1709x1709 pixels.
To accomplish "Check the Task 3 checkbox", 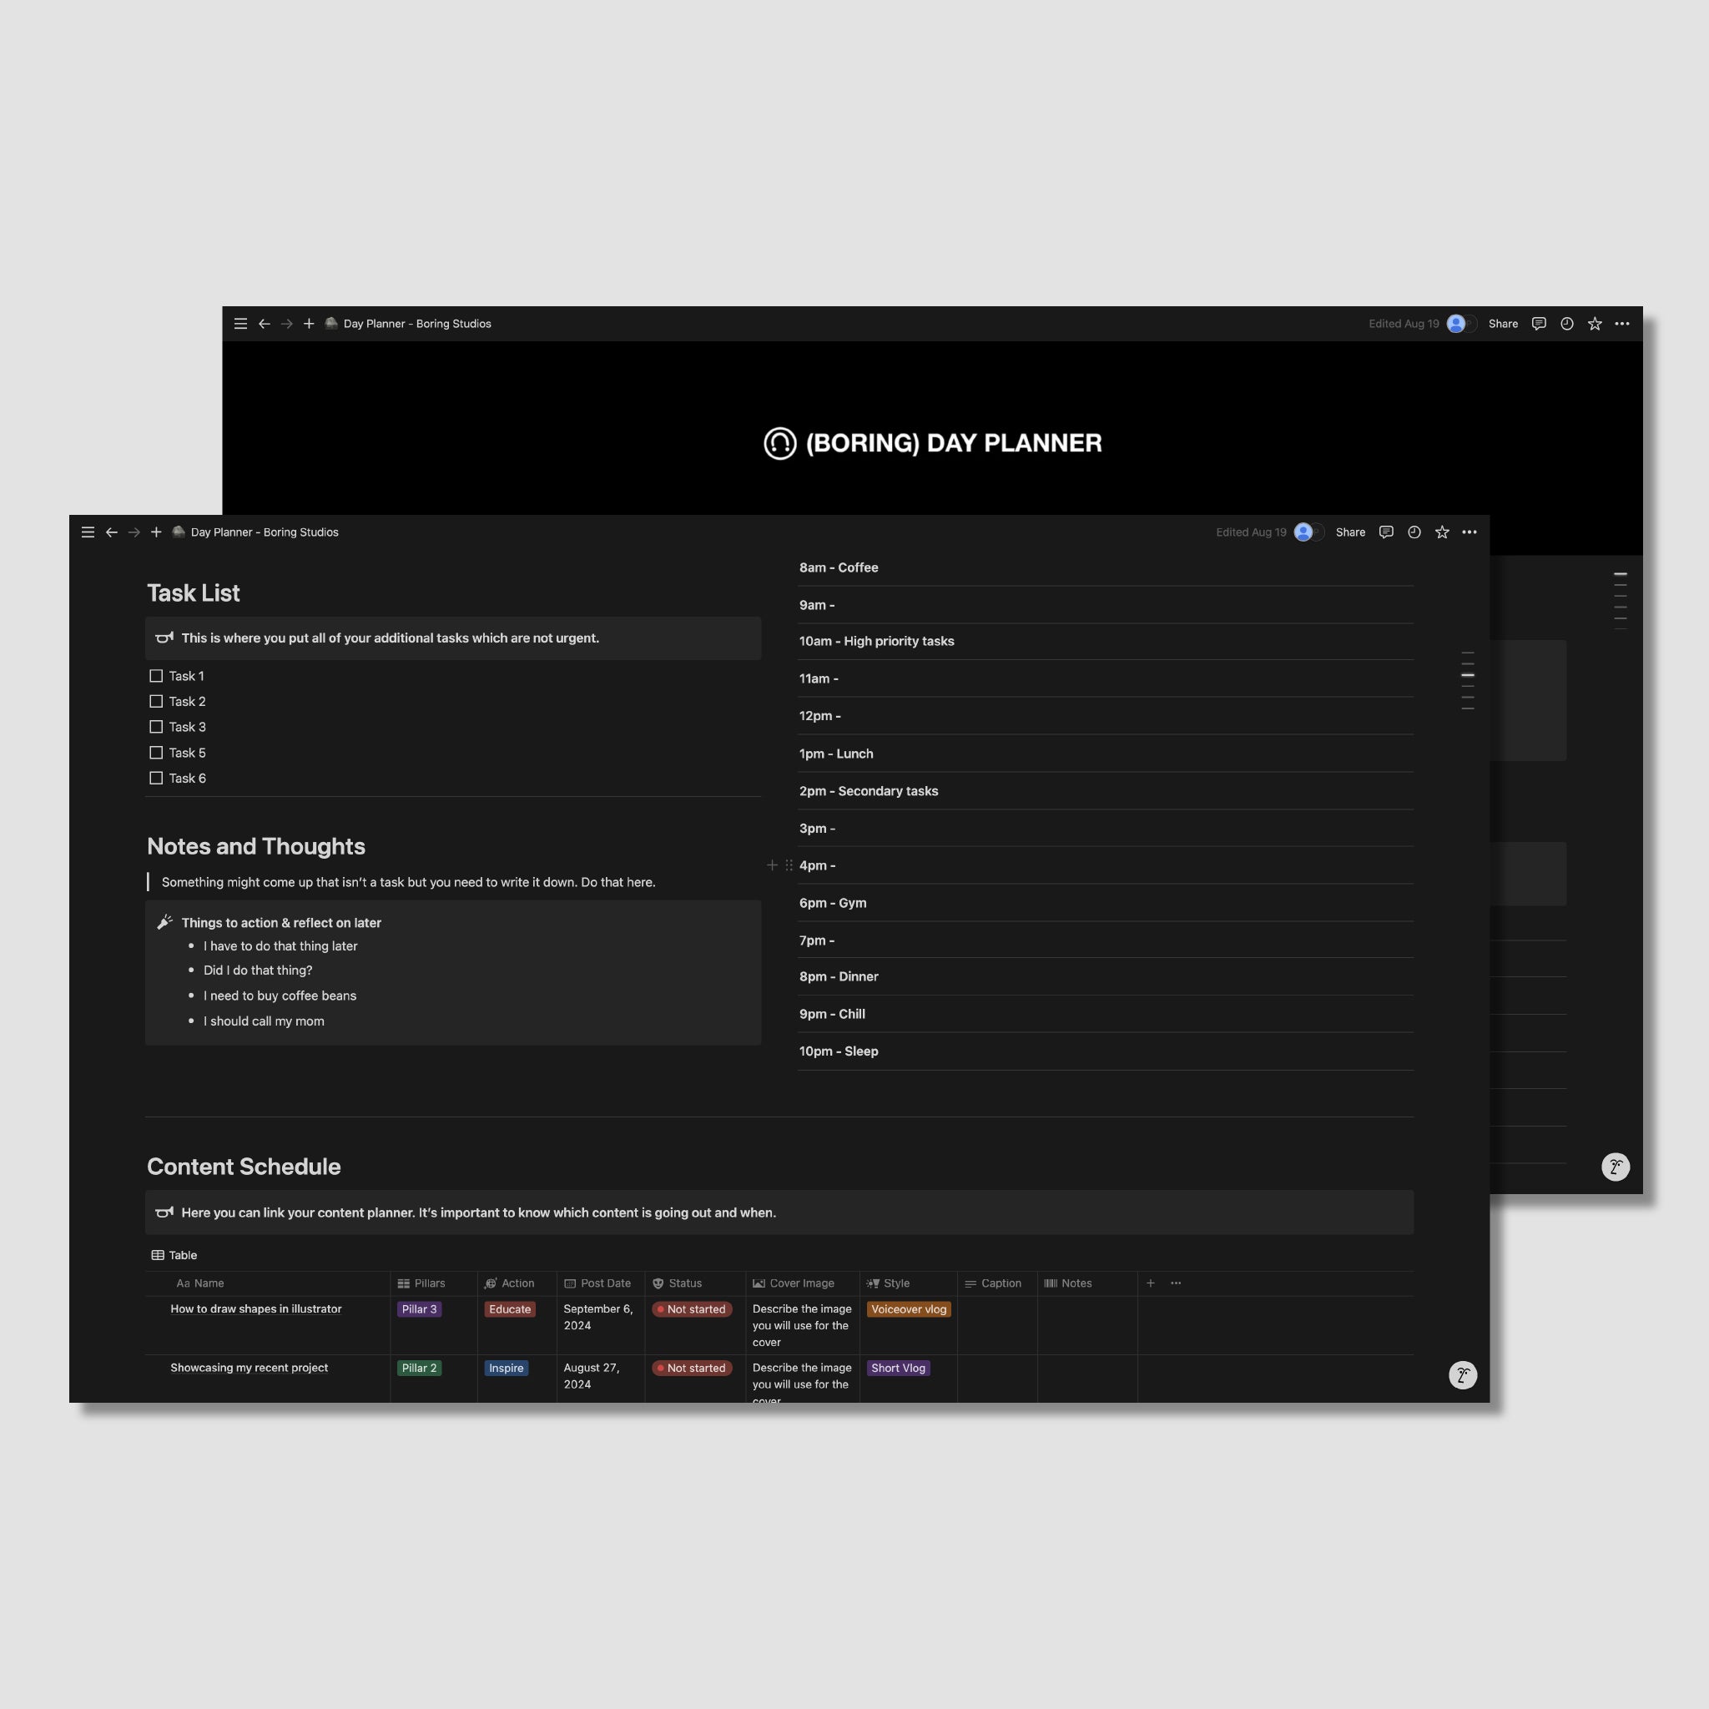I will [155, 726].
